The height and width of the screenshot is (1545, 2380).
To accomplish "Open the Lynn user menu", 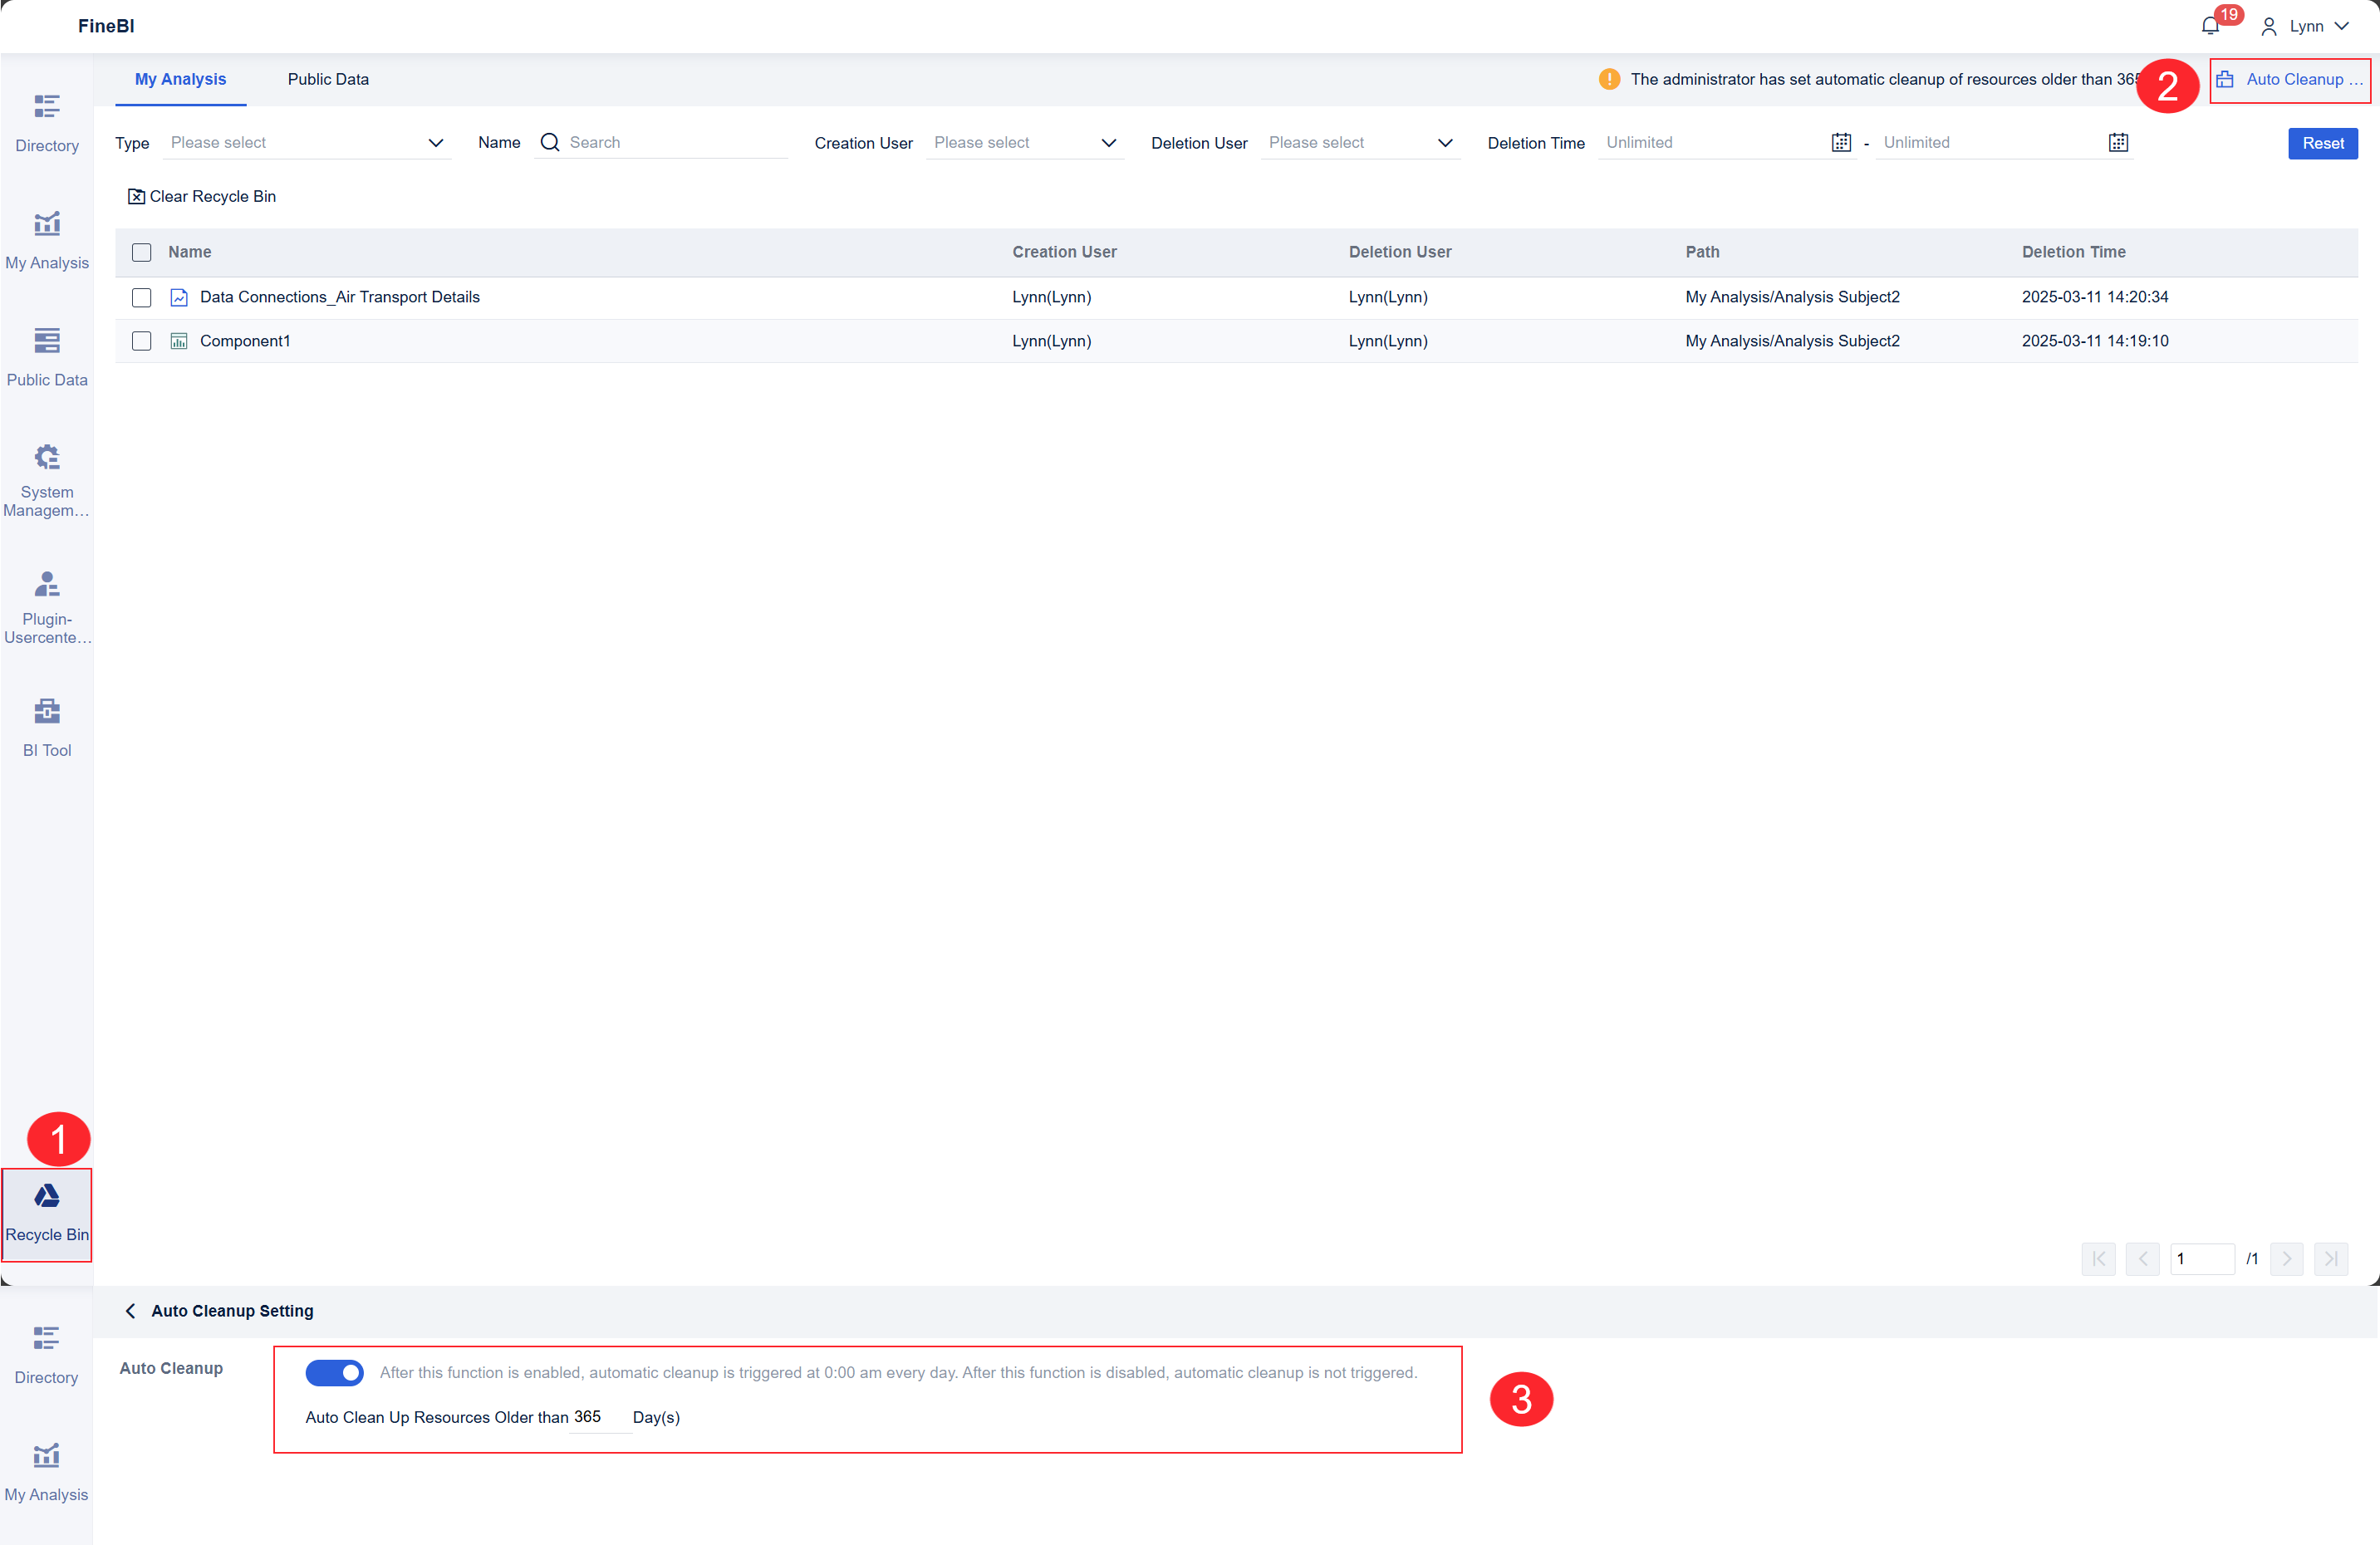I will (2305, 26).
